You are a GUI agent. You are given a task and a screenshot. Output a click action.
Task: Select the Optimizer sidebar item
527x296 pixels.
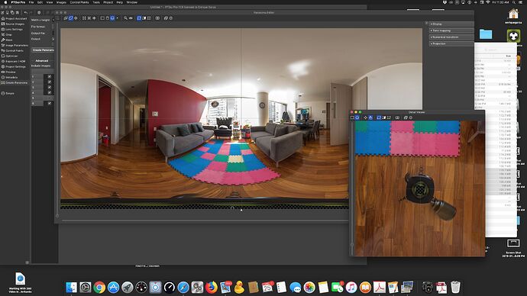pyautogui.click(x=11, y=56)
